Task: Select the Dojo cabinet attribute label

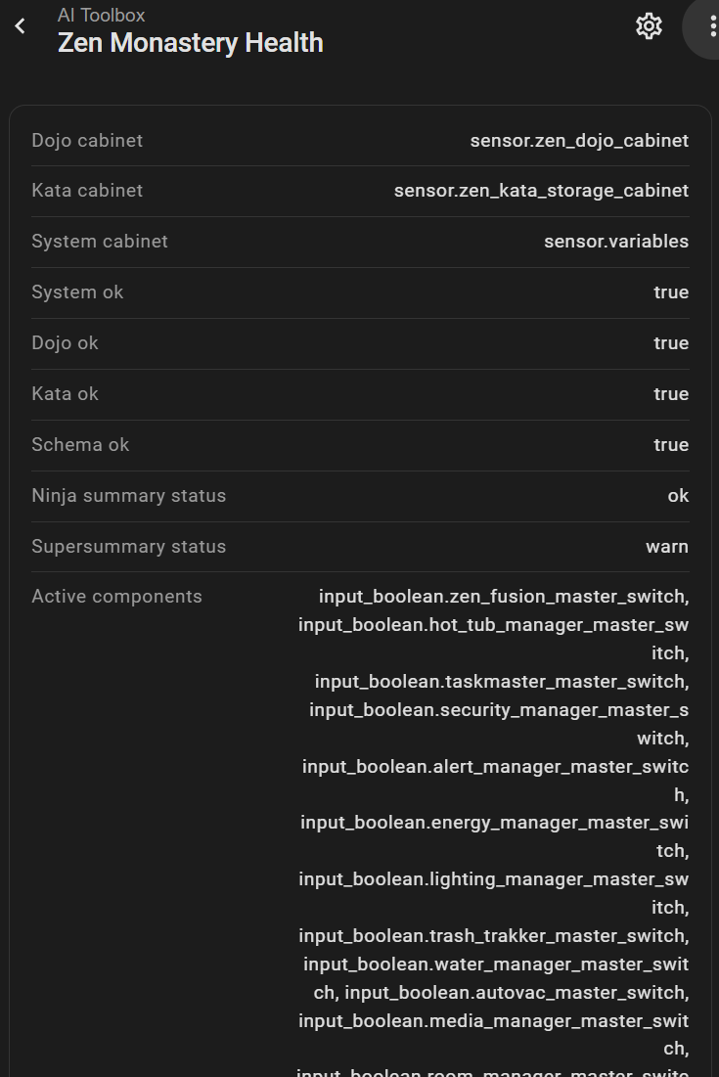Action: [x=87, y=140]
